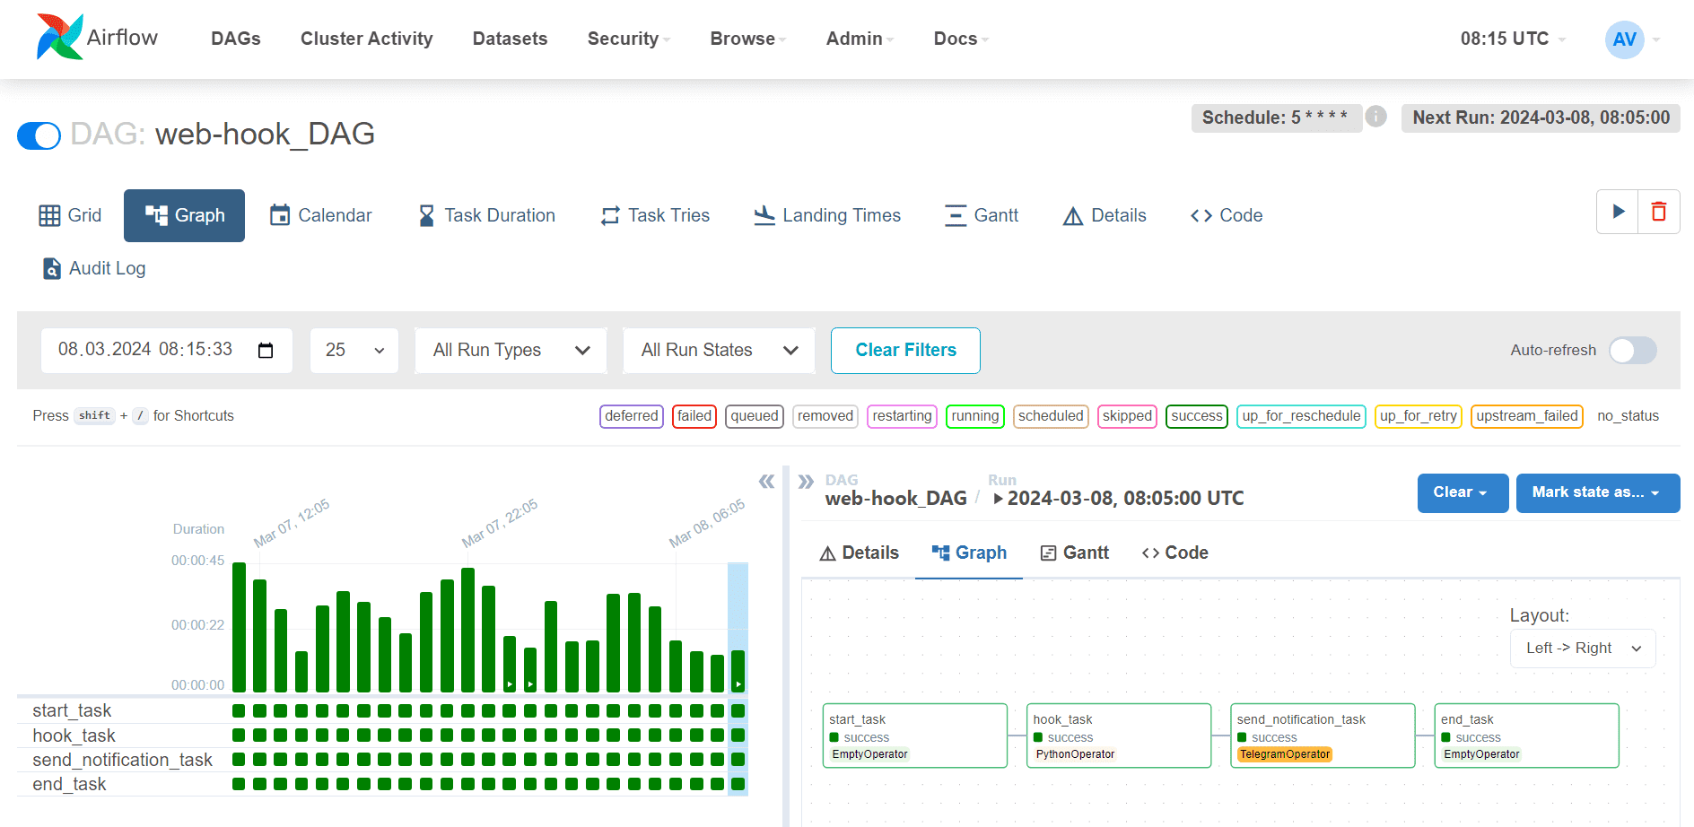Click the double-right chevron expand icon

806,482
